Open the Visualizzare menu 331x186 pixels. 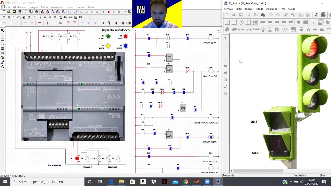[57, 7]
